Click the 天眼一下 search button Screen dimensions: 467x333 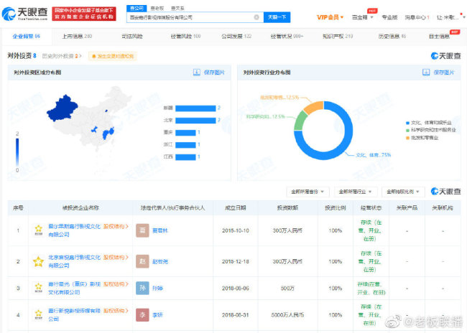click(277, 17)
